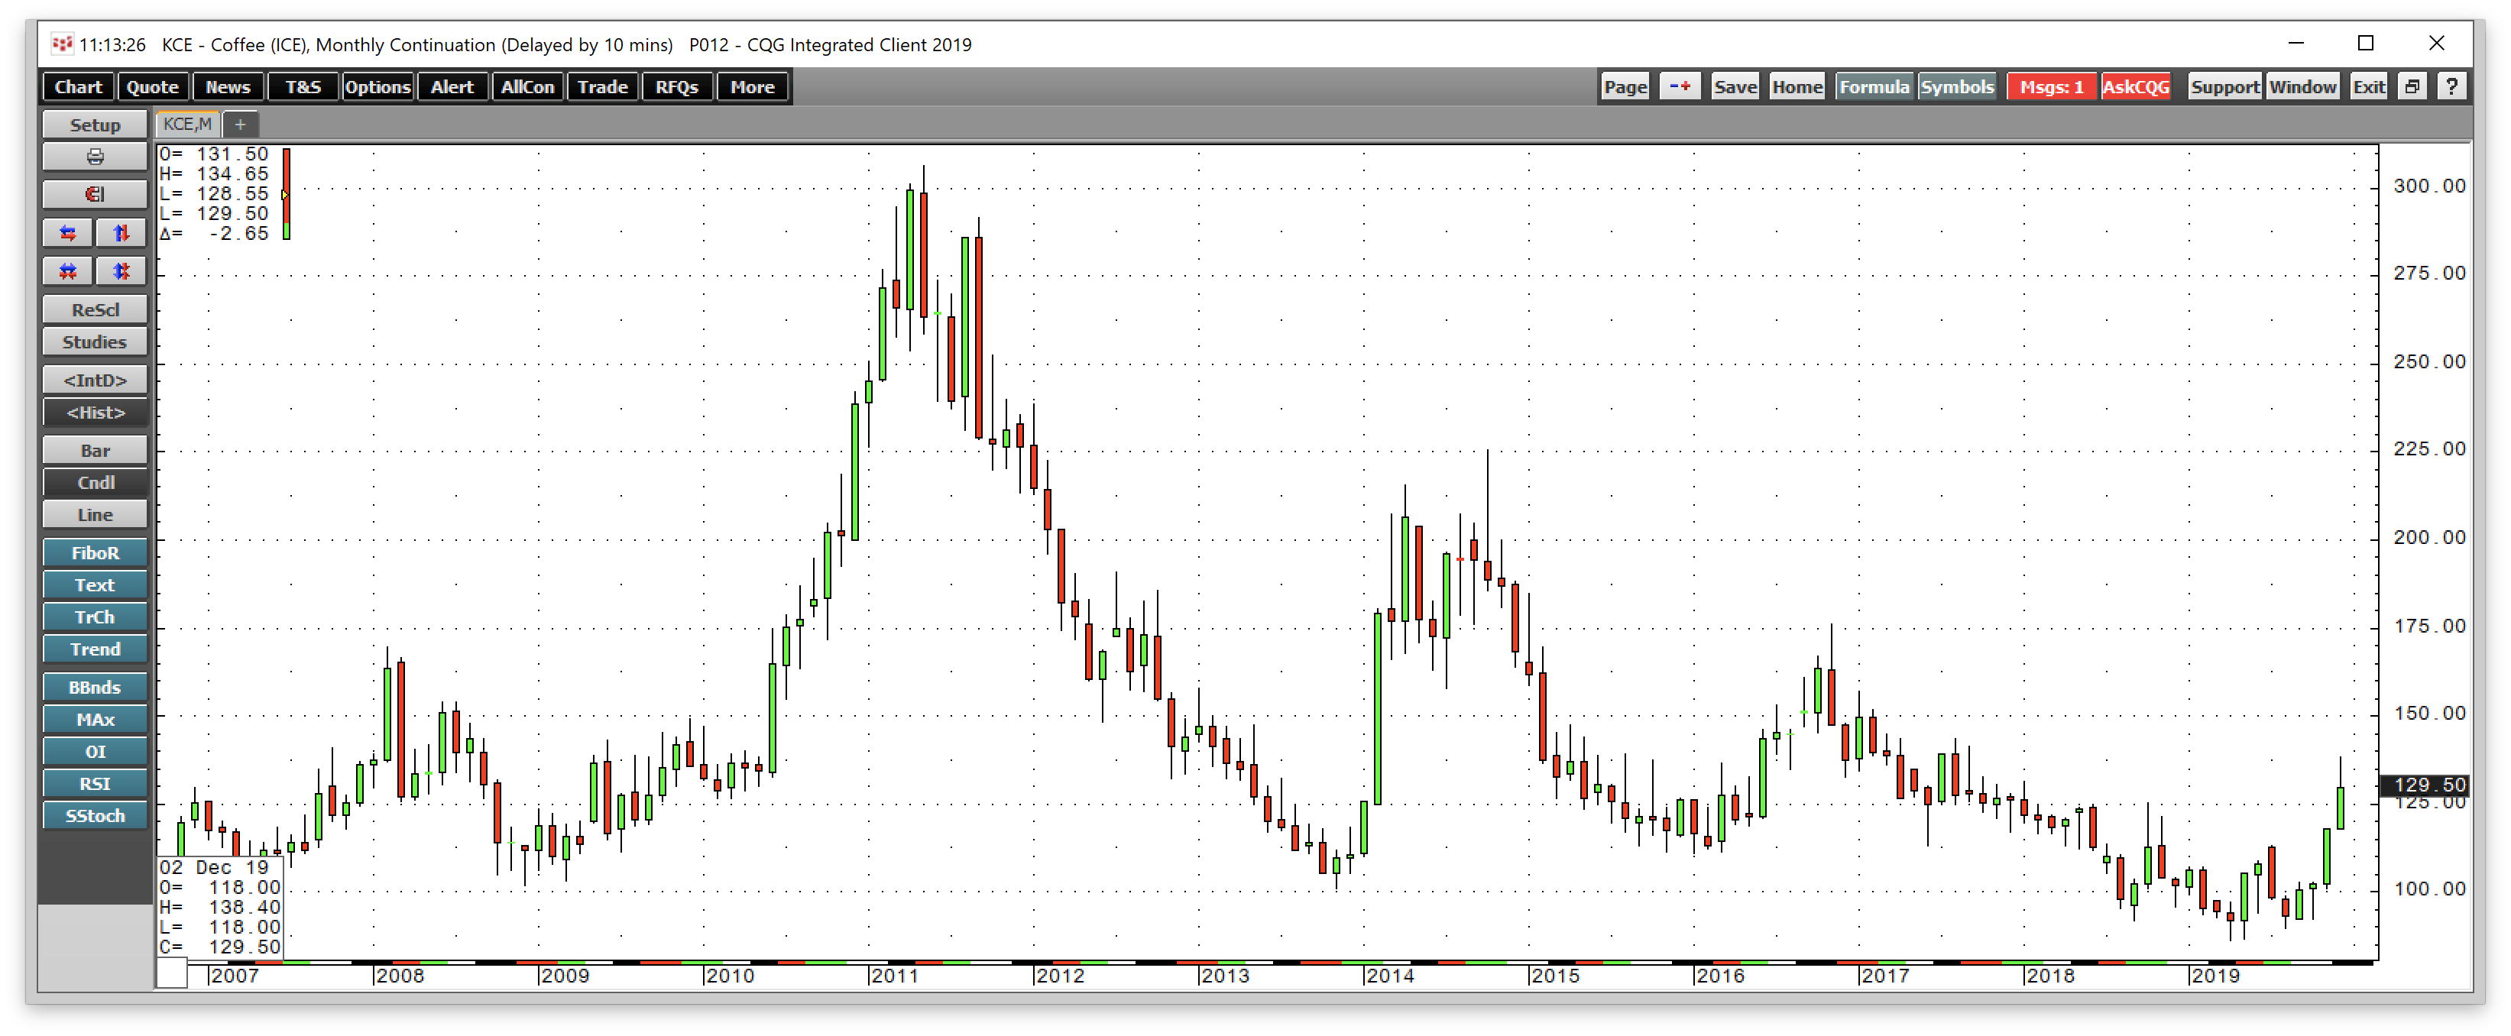Open the Chart menu
The width and height of the screenshot is (2511, 1036).
[78, 87]
